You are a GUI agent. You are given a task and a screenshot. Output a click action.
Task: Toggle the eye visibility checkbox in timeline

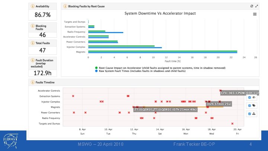coord(249,97)
